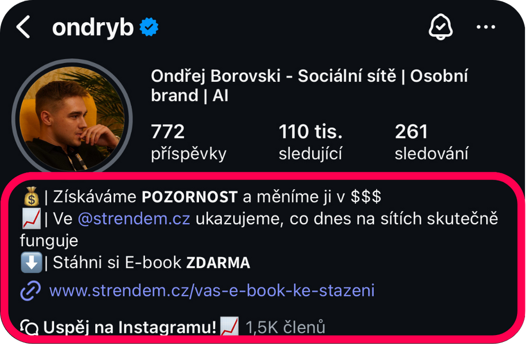This screenshot has width=526, height=344.
Task: Click the chain link icon
Action: 31,291
